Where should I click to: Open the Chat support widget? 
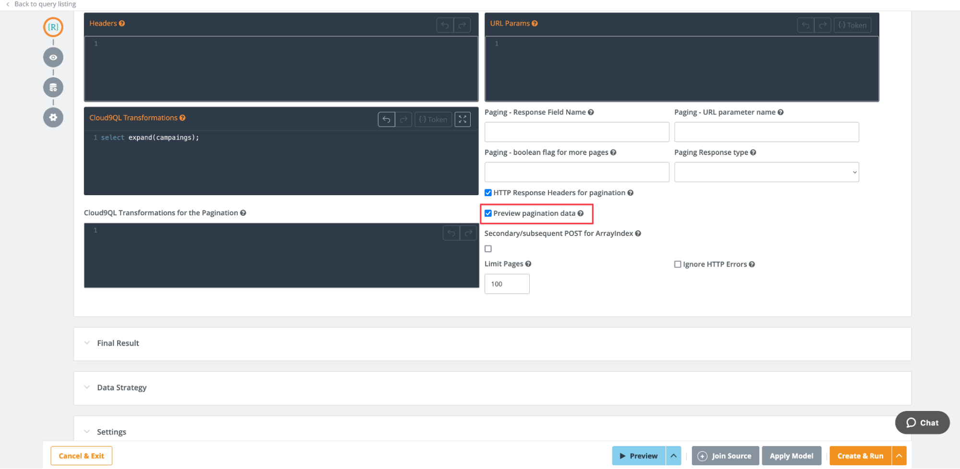[x=922, y=422]
